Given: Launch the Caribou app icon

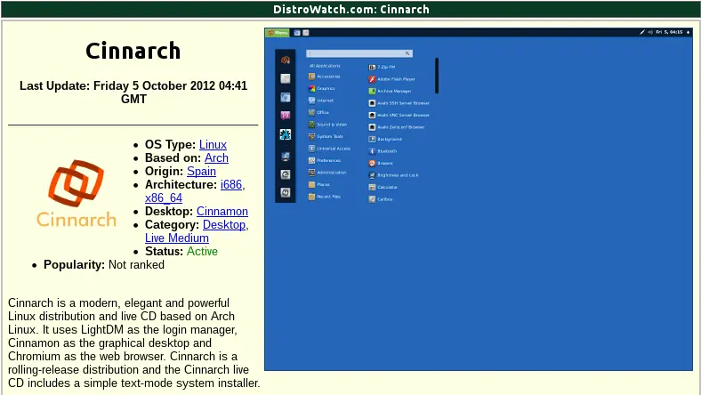Looking at the screenshot, I should [x=372, y=199].
